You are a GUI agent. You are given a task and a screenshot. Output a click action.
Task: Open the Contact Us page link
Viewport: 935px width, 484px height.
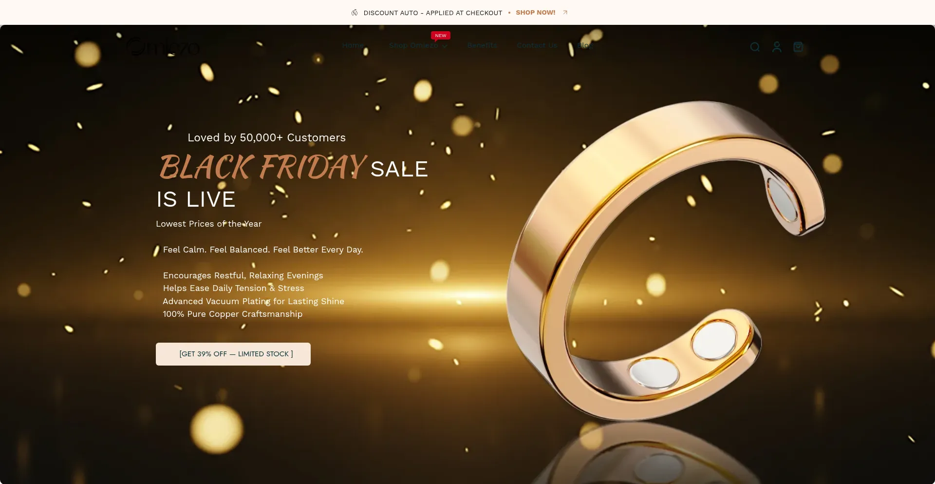(537, 45)
